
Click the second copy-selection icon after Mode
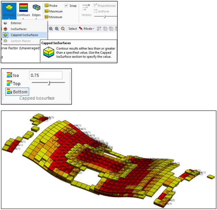tap(111, 29)
